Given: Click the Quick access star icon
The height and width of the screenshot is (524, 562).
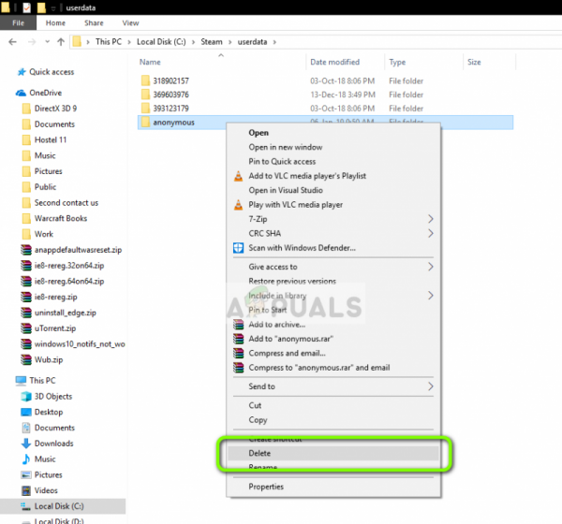Looking at the screenshot, I should pyautogui.click(x=22, y=72).
